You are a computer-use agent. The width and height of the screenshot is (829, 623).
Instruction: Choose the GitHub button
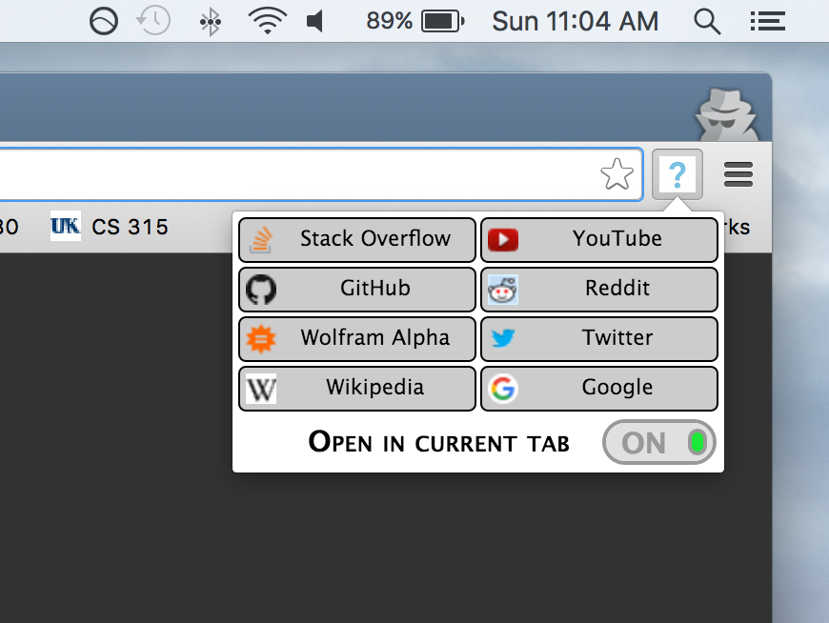[357, 289]
